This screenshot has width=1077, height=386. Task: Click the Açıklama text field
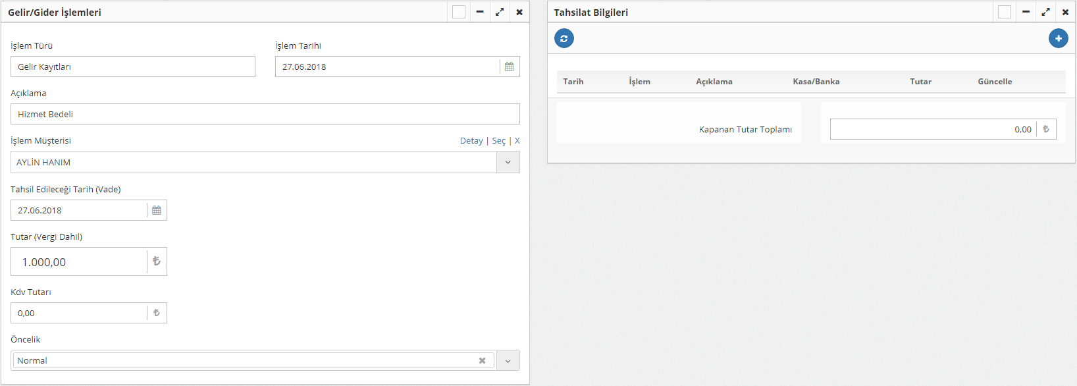pyautogui.click(x=265, y=114)
